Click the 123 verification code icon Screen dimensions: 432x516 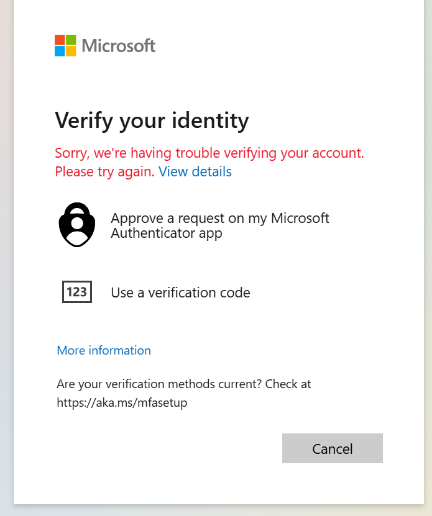[x=77, y=292]
